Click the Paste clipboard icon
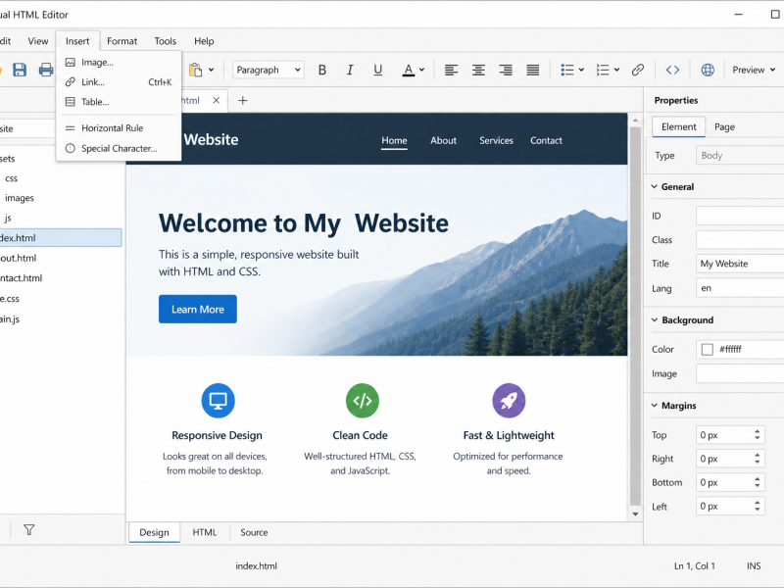 click(x=195, y=70)
